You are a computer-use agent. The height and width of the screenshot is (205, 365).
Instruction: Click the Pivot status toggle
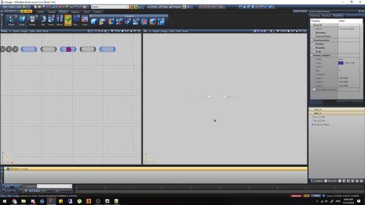[315, 196]
